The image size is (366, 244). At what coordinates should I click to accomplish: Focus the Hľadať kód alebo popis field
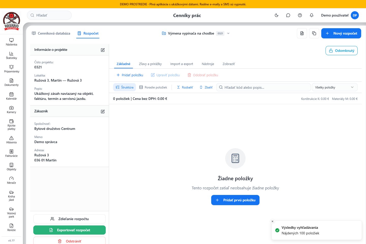263,87
